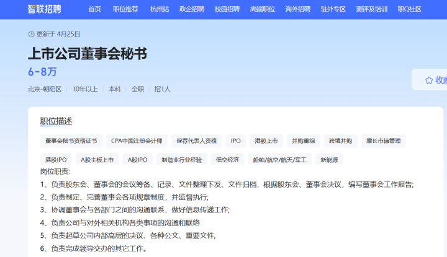Image resolution: width=447 pixels, height=257 pixels.
Task: Open 校园招聘 section
Action: (227, 9)
